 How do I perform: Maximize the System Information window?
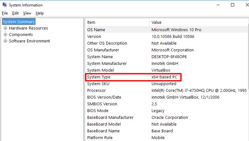coord(233,5)
